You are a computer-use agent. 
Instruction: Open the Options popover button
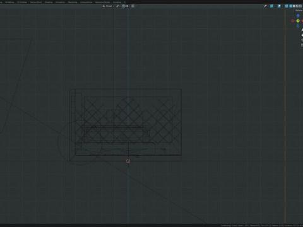299,10
